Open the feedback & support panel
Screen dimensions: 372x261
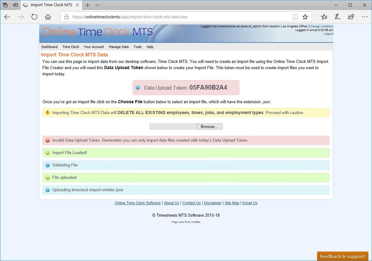coord(343,256)
